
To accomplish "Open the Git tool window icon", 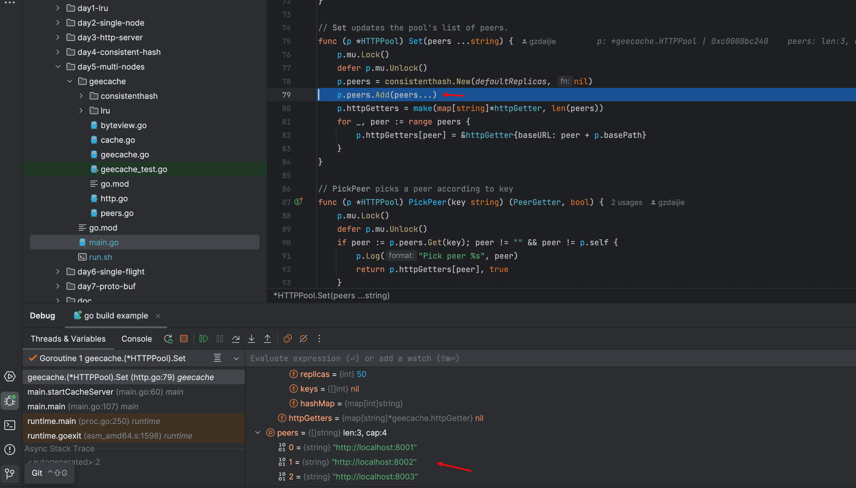I will pyautogui.click(x=10, y=473).
